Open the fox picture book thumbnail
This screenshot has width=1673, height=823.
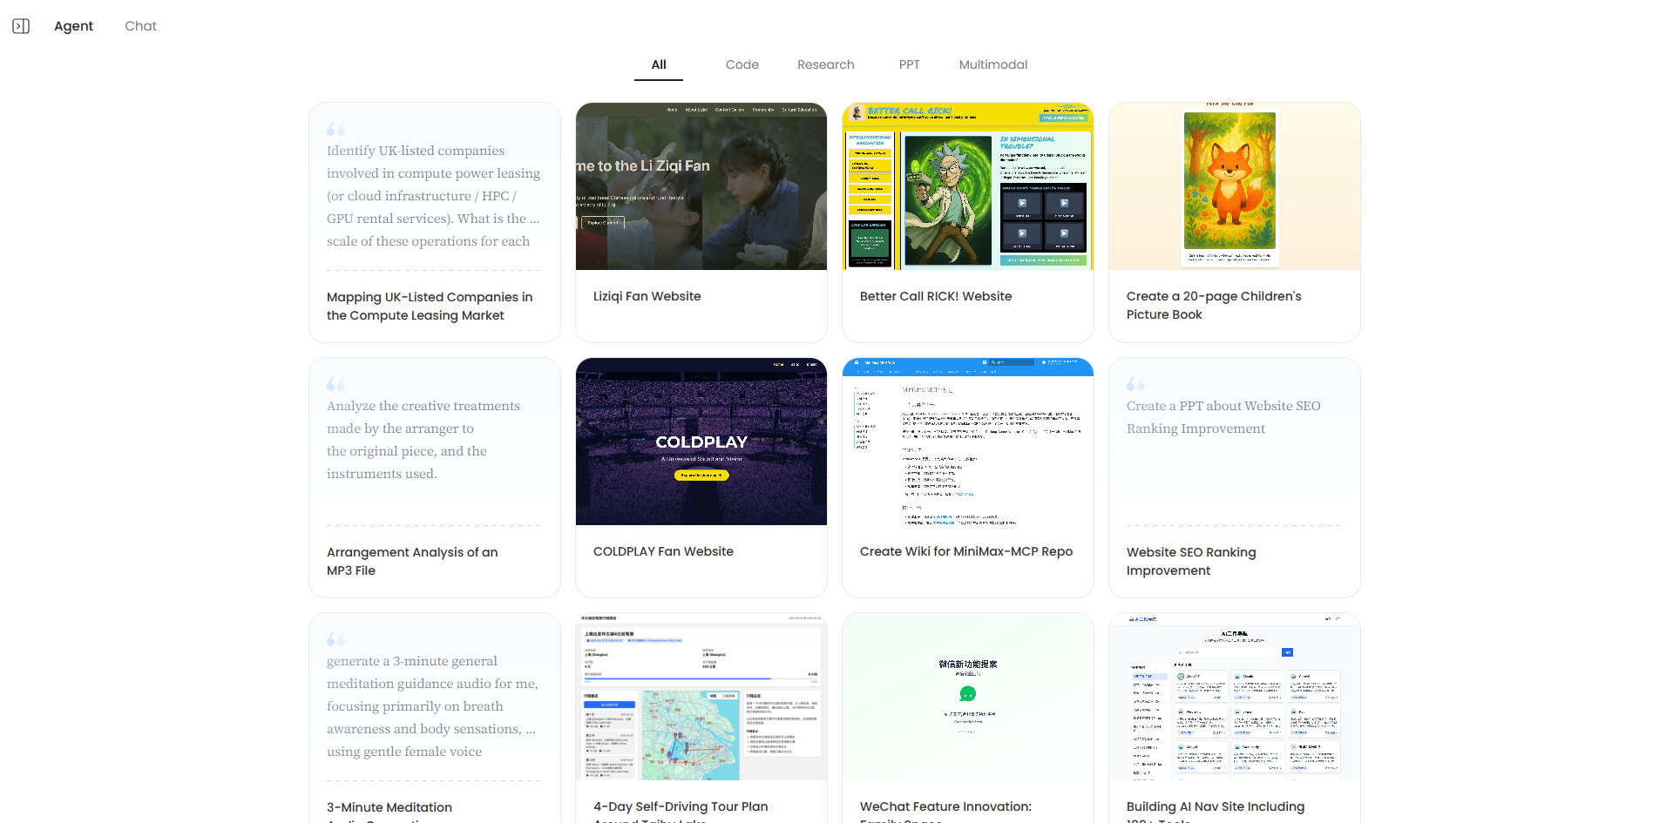click(x=1235, y=186)
